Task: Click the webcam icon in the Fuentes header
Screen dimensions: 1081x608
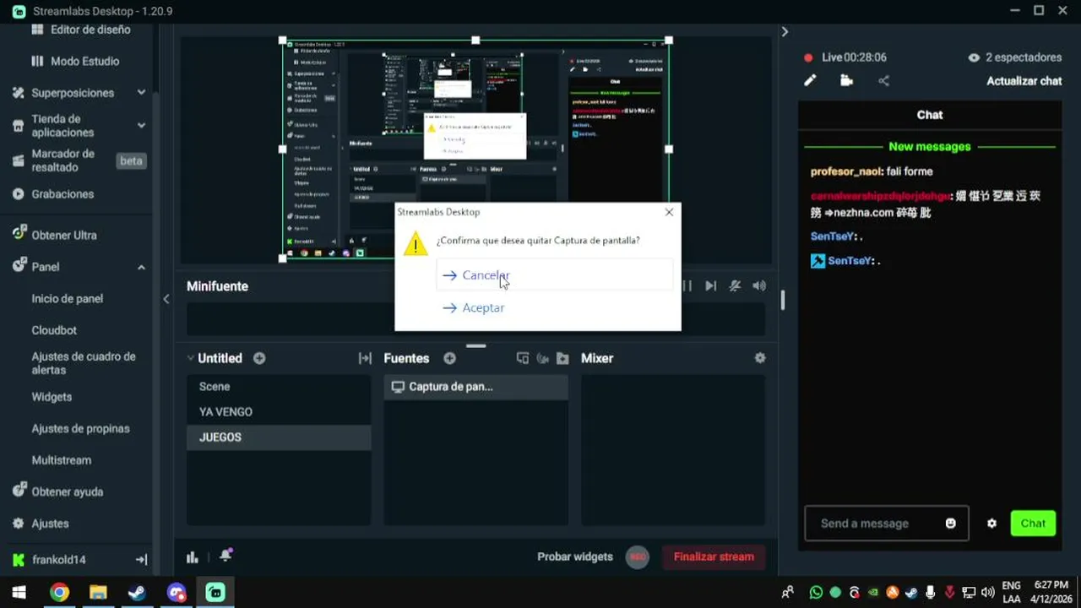Action: (542, 358)
